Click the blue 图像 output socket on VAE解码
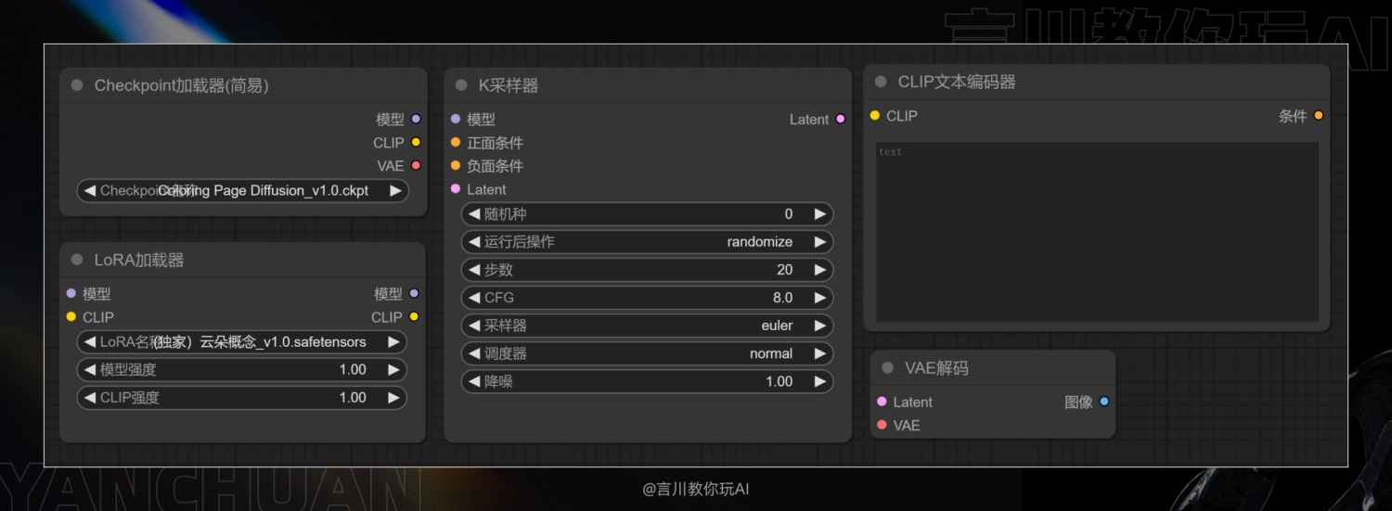The width and height of the screenshot is (1392, 511). click(x=1104, y=402)
